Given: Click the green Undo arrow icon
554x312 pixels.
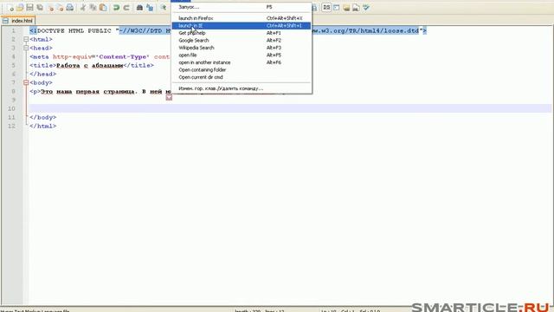Looking at the screenshot, I should 116,8.
